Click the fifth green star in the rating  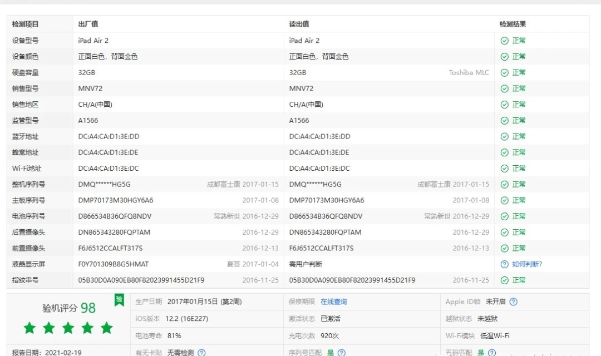(x=107, y=328)
